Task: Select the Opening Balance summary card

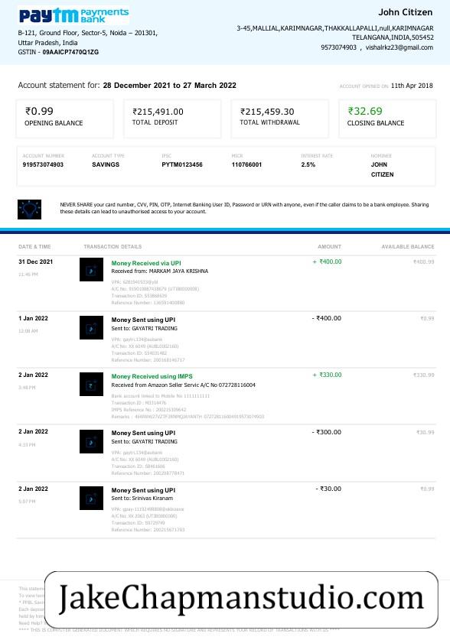Action: (x=65, y=119)
